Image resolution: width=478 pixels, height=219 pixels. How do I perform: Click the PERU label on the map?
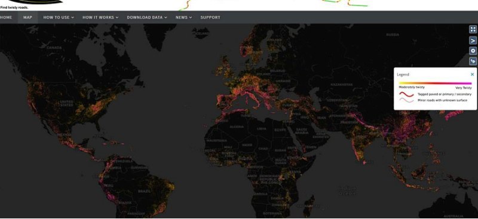point(109,185)
